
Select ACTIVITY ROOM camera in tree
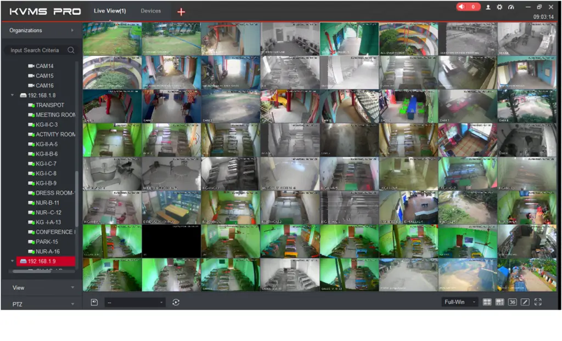[55, 134]
